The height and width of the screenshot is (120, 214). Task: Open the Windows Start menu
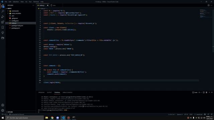pyautogui.click(x=3, y=118)
